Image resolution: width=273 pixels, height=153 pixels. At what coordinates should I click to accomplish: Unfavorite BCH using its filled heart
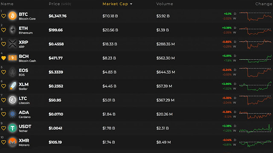(3, 58)
